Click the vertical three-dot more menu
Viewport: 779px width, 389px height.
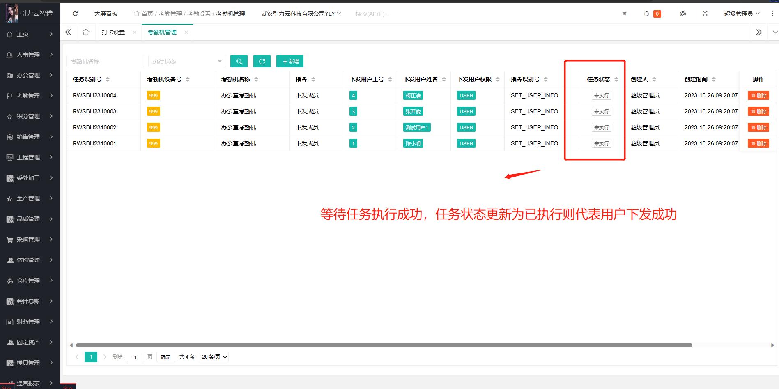click(x=772, y=14)
